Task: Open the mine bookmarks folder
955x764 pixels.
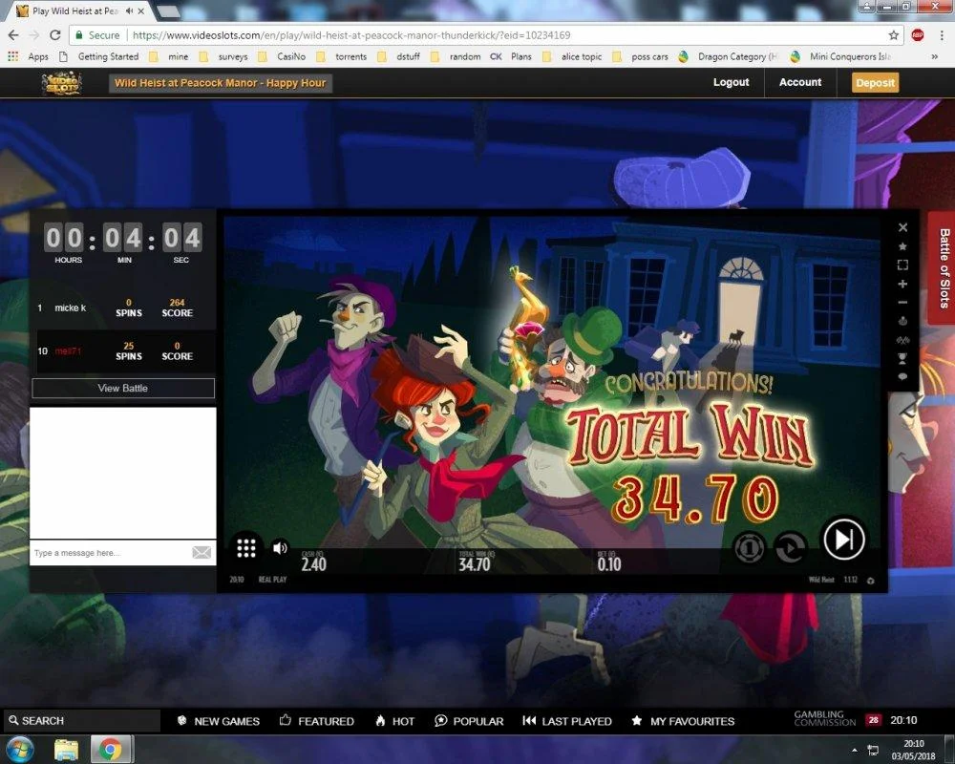Action: tap(169, 56)
